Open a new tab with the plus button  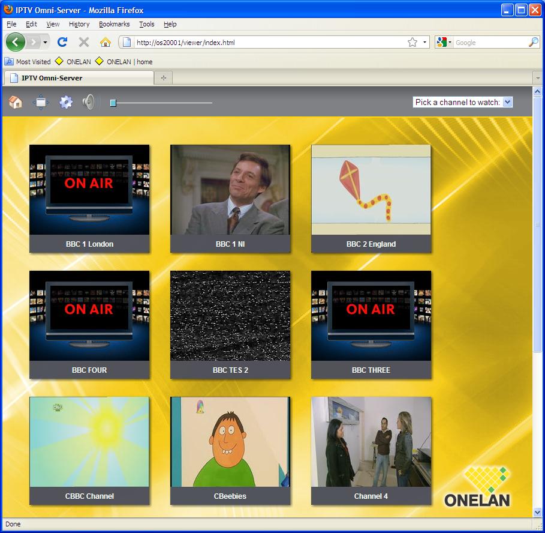click(x=163, y=78)
